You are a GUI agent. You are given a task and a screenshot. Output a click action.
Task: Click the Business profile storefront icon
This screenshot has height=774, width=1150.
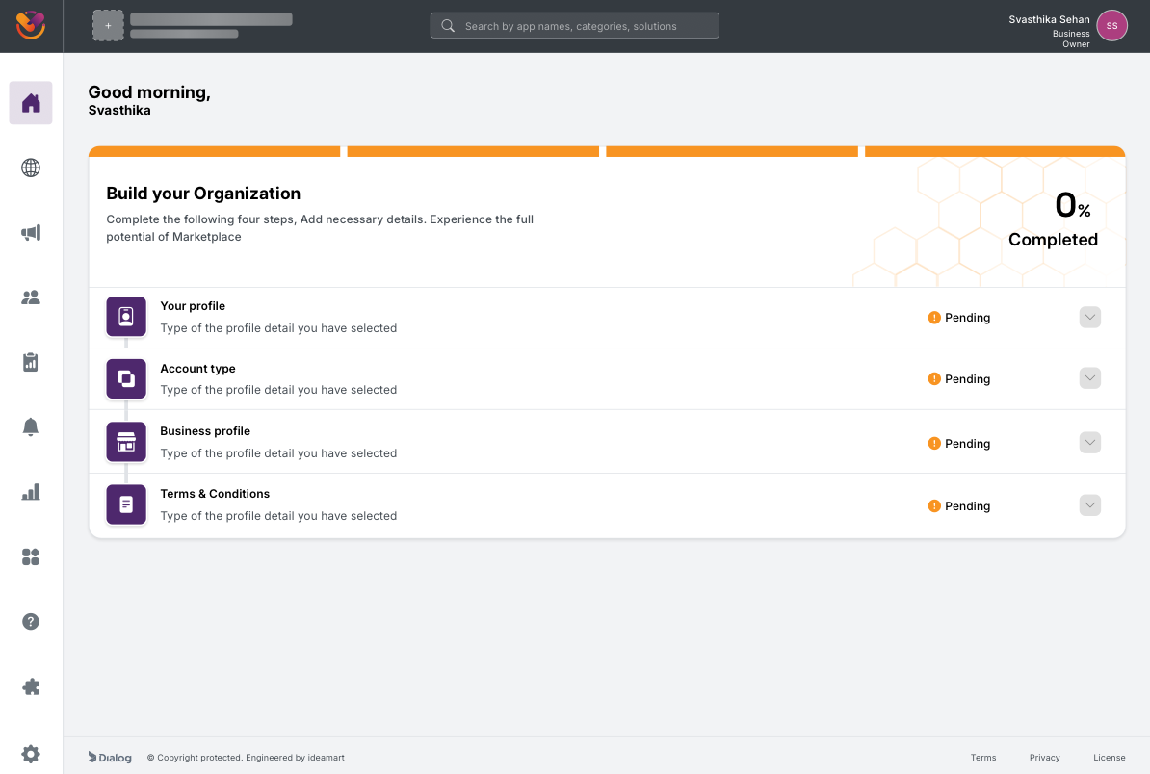tap(126, 442)
